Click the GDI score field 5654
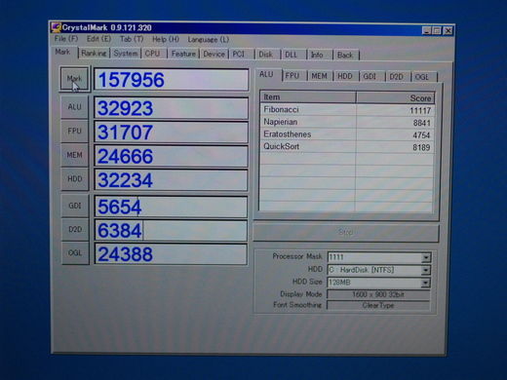The height and width of the screenshot is (380, 507). pos(171,207)
